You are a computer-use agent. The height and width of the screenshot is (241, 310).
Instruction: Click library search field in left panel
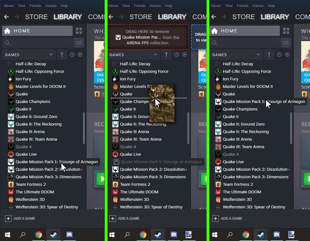[x=38, y=43]
